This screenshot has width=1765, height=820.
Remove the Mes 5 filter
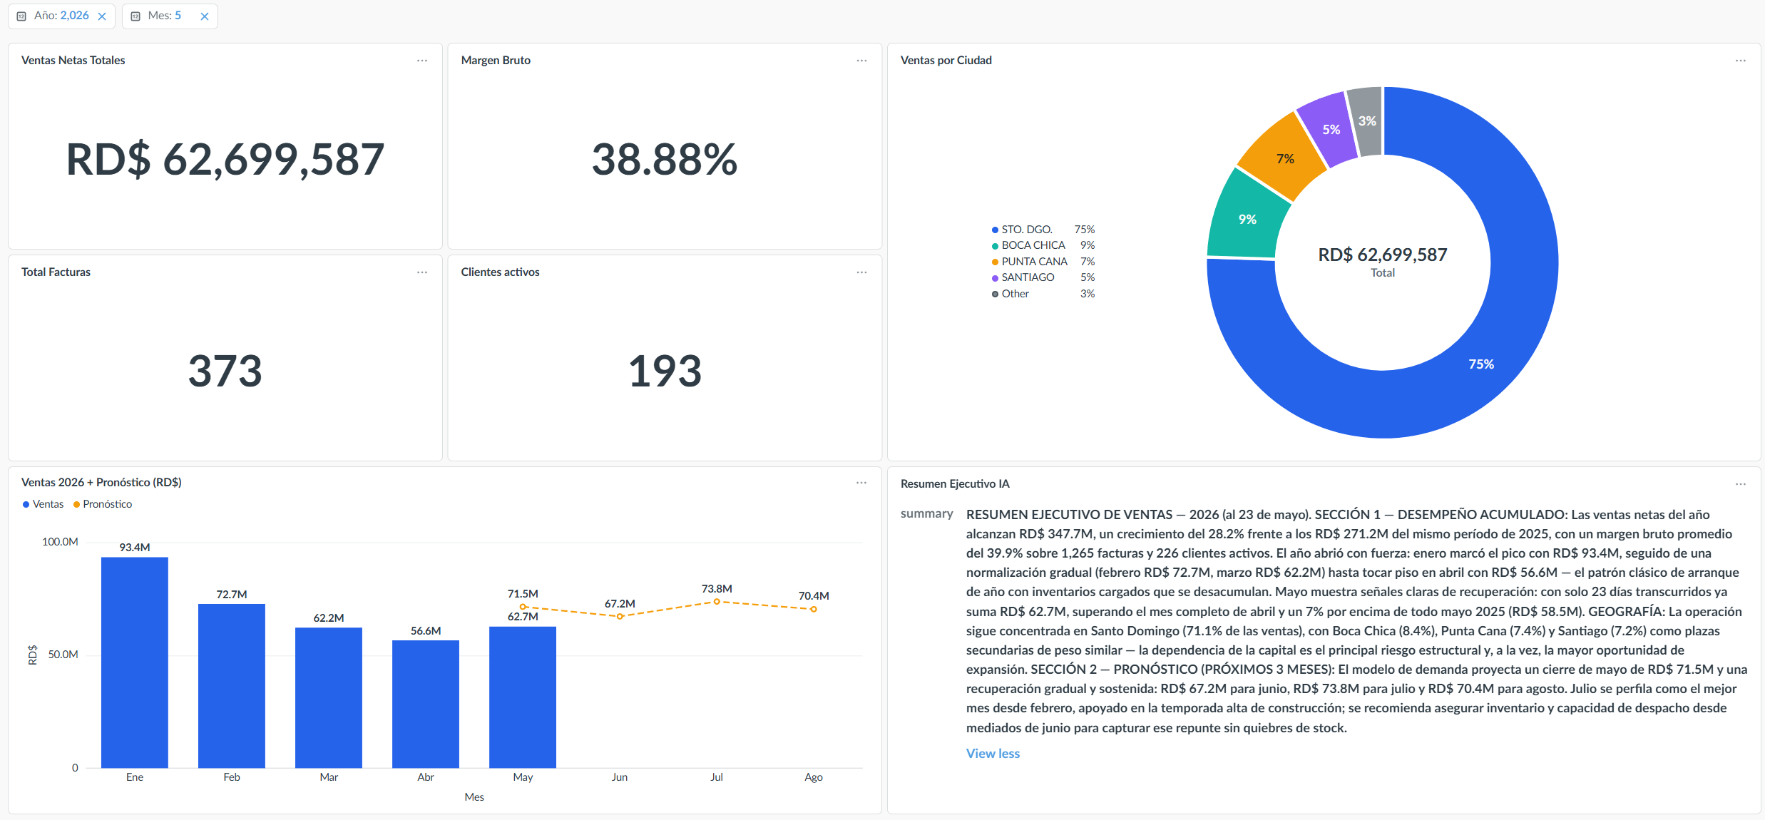(205, 16)
